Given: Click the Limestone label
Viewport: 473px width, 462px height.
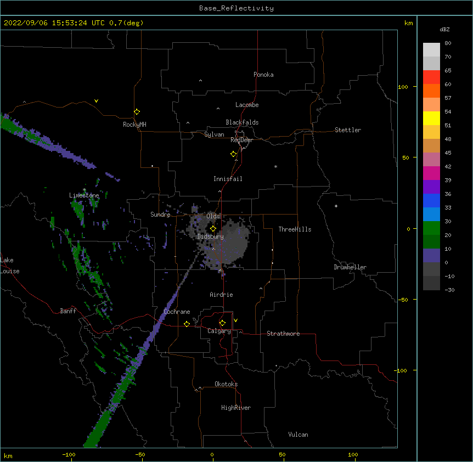Looking at the screenshot, I should [84, 195].
